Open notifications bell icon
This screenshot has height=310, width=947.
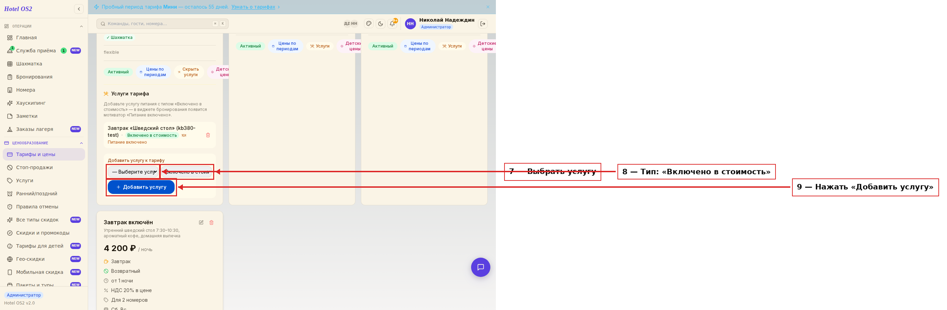[392, 23]
